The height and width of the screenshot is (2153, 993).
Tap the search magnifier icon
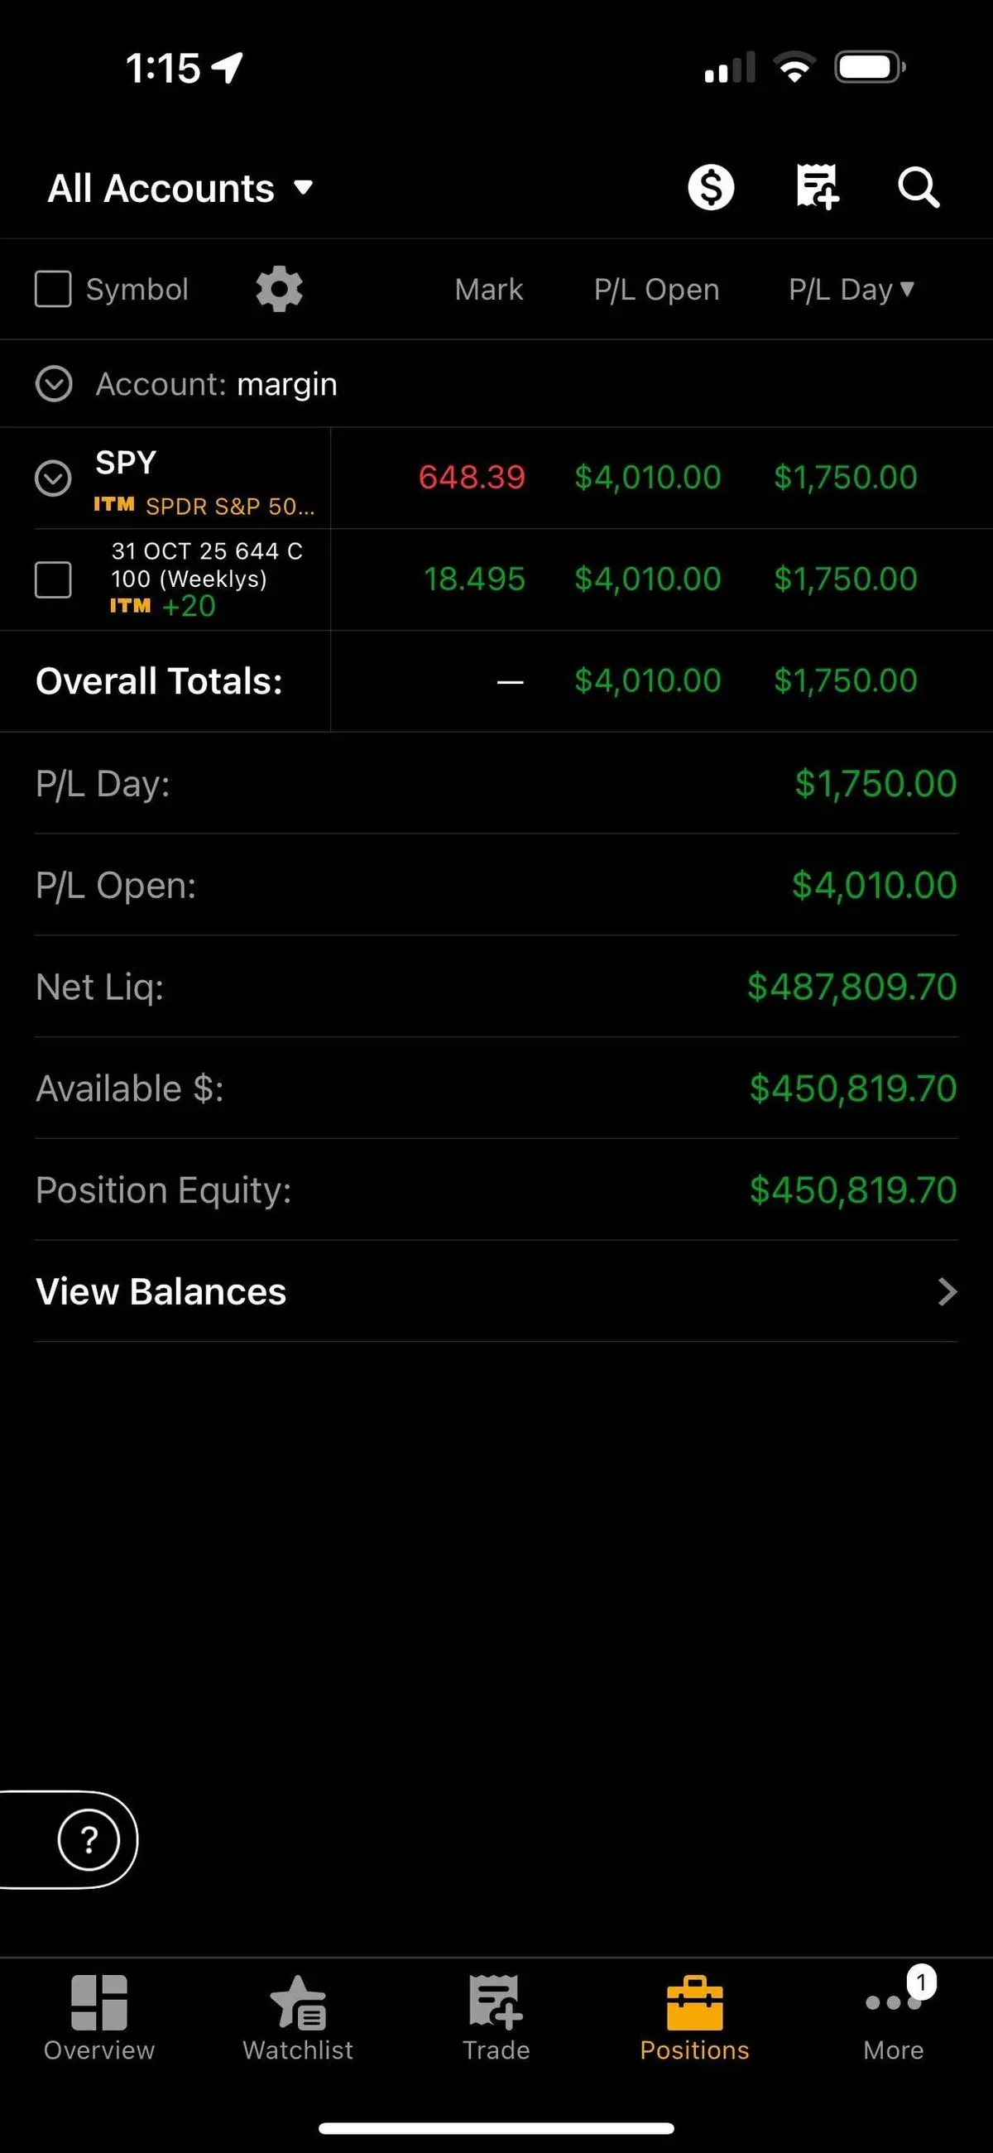pos(918,187)
